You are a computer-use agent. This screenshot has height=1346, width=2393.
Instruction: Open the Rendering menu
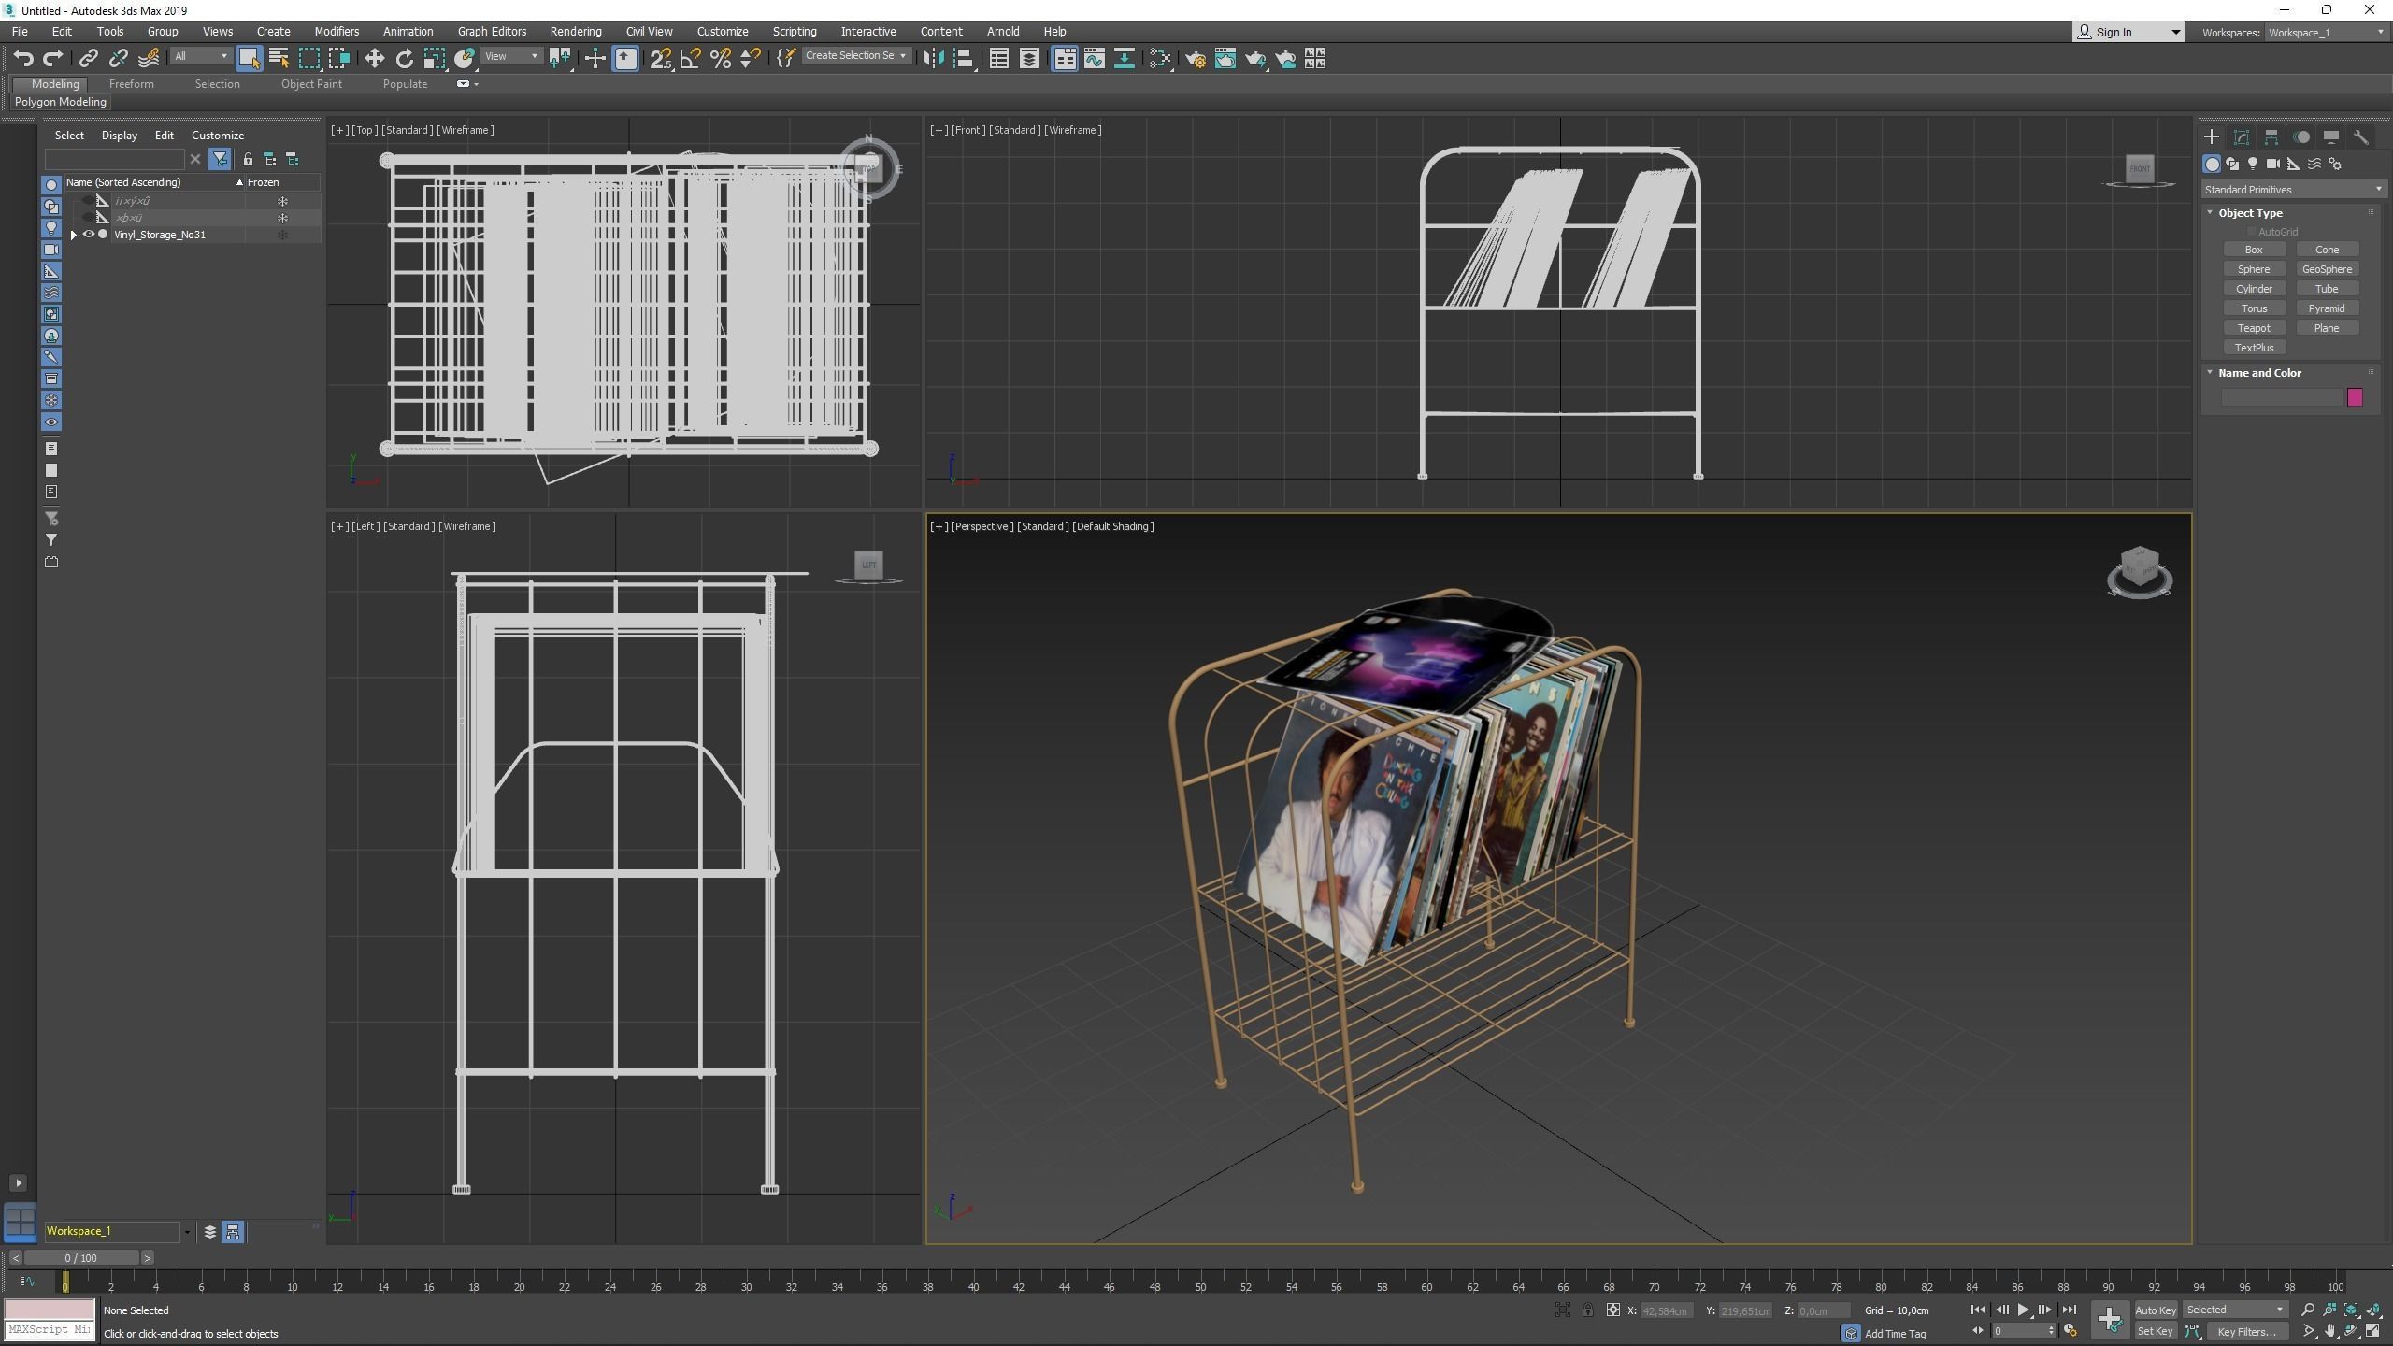coord(576,32)
